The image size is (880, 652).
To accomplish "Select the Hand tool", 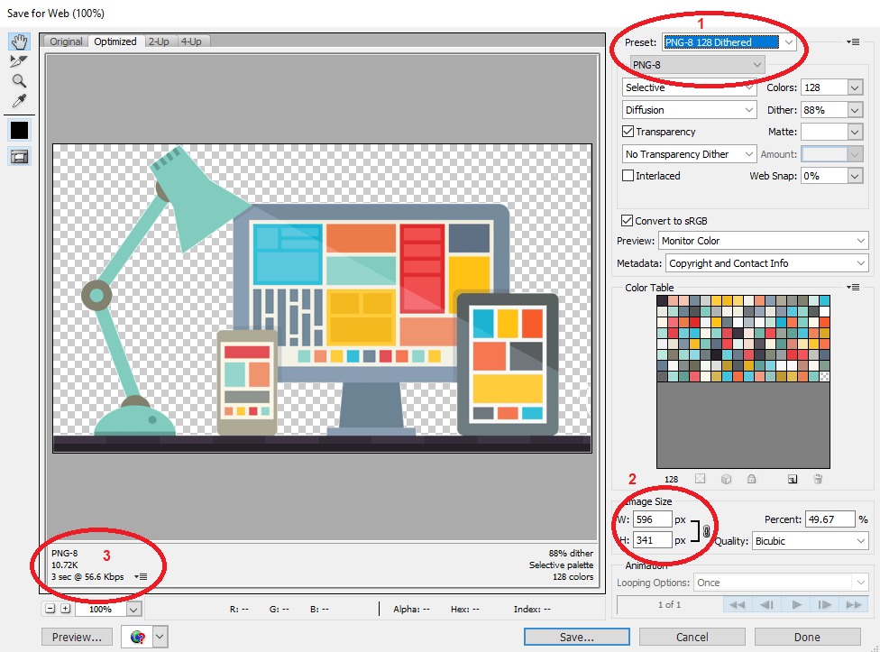I will pos(19,41).
